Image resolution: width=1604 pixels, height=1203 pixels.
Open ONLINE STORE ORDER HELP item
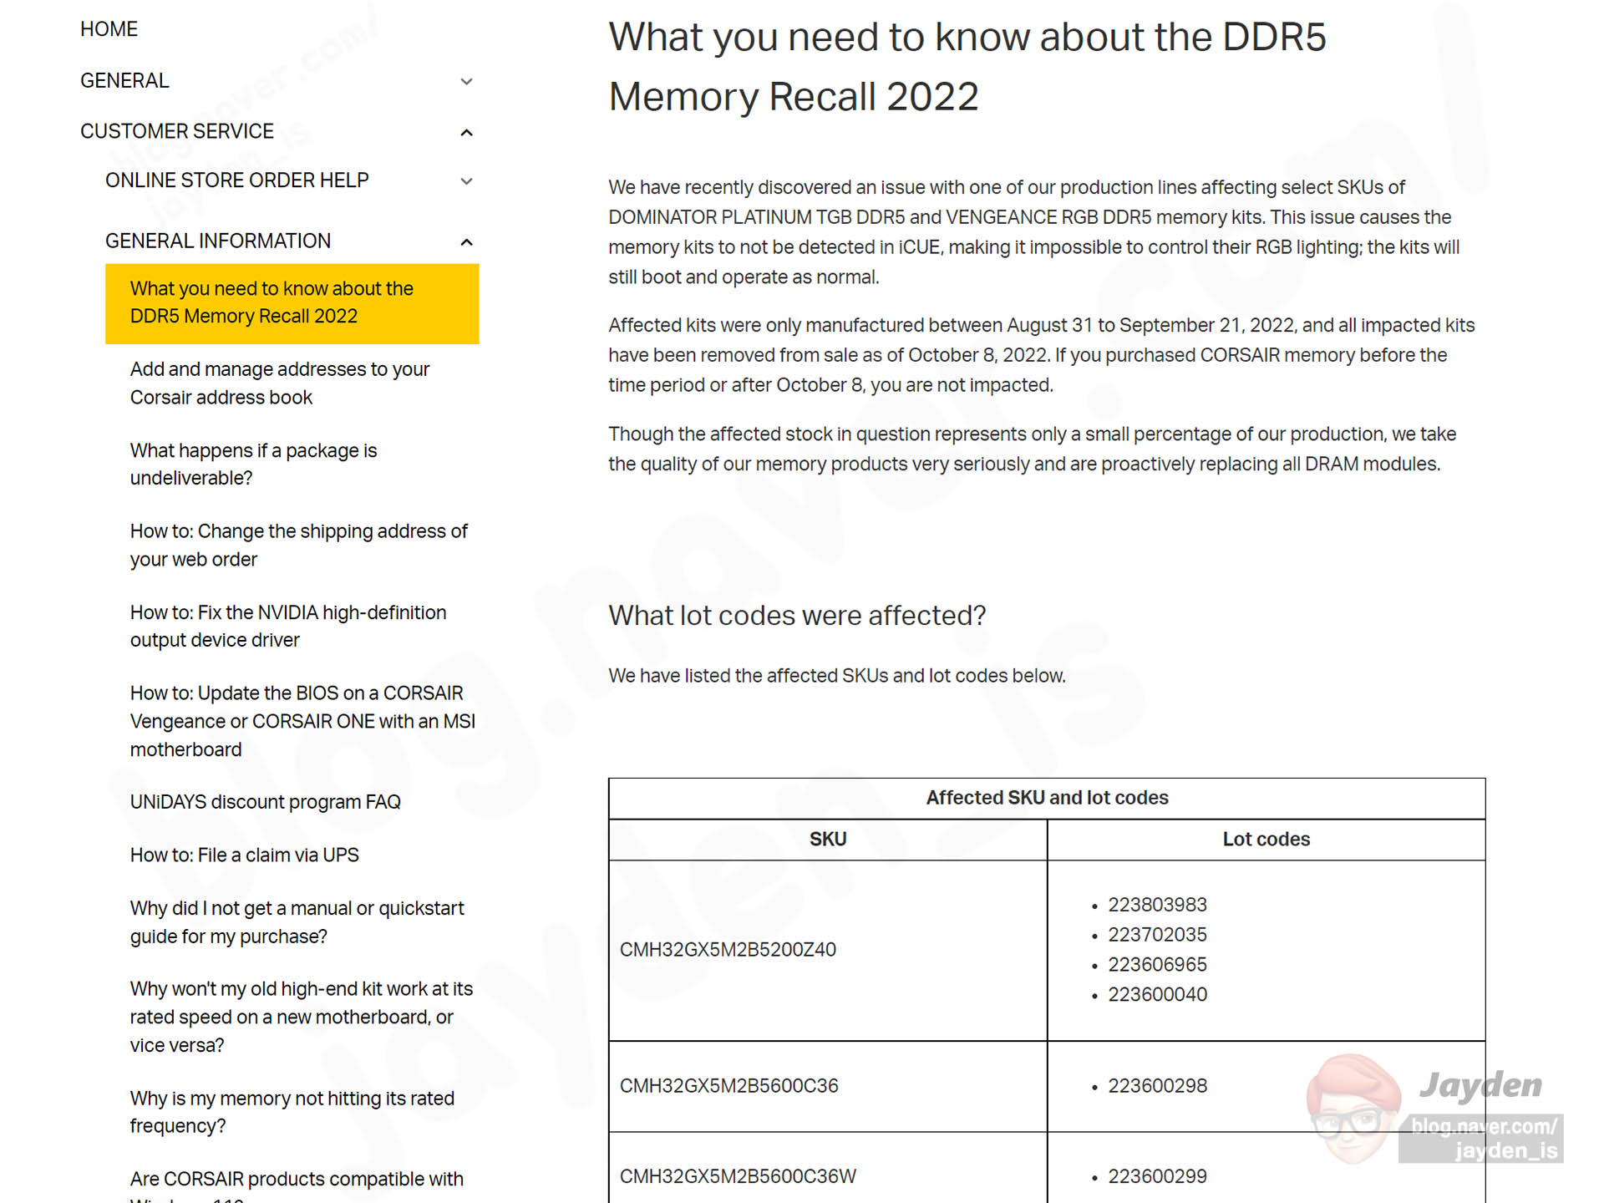(x=237, y=180)
